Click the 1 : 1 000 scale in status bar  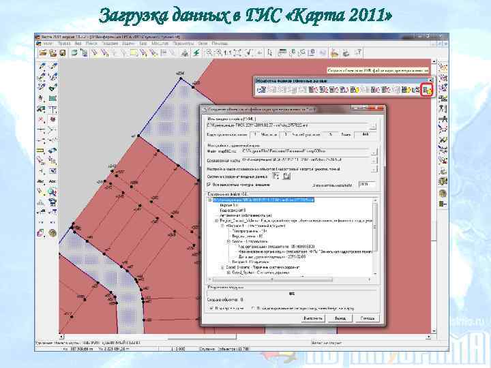pyautogui.click(x=177, y=349)
